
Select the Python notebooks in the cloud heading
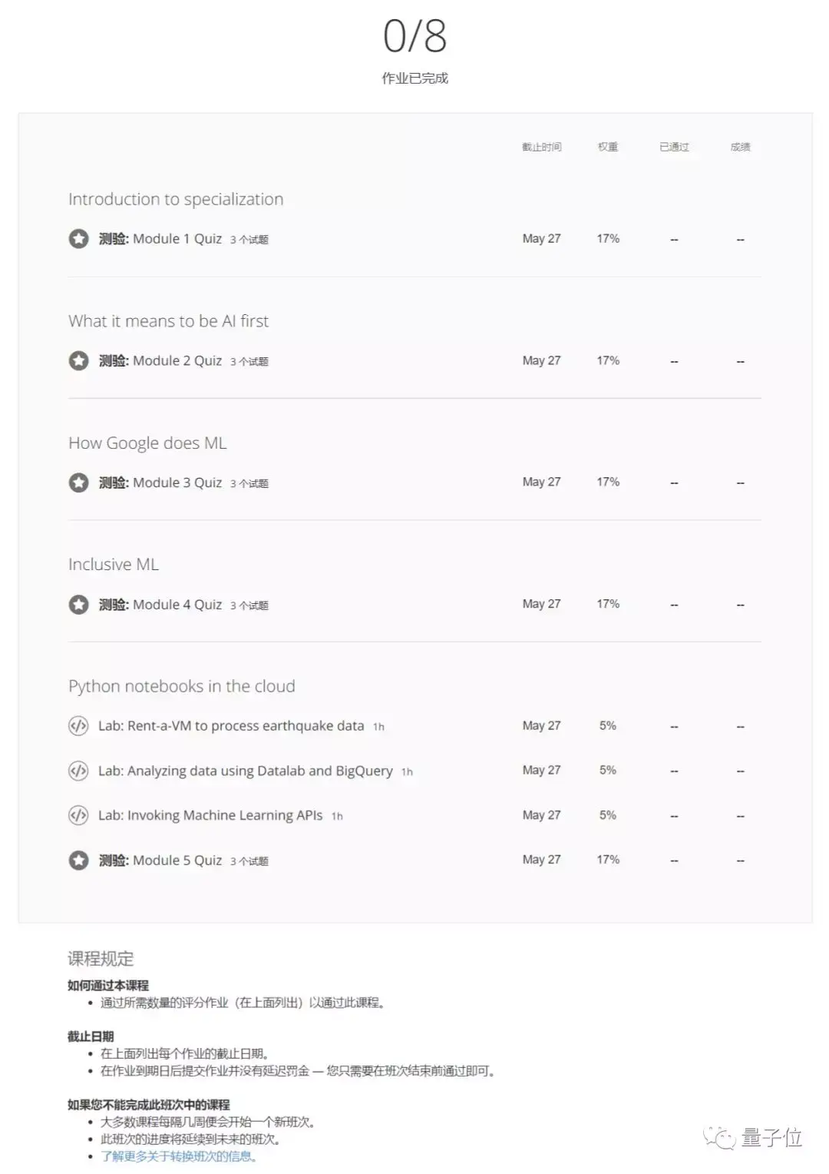pos(182,686)
